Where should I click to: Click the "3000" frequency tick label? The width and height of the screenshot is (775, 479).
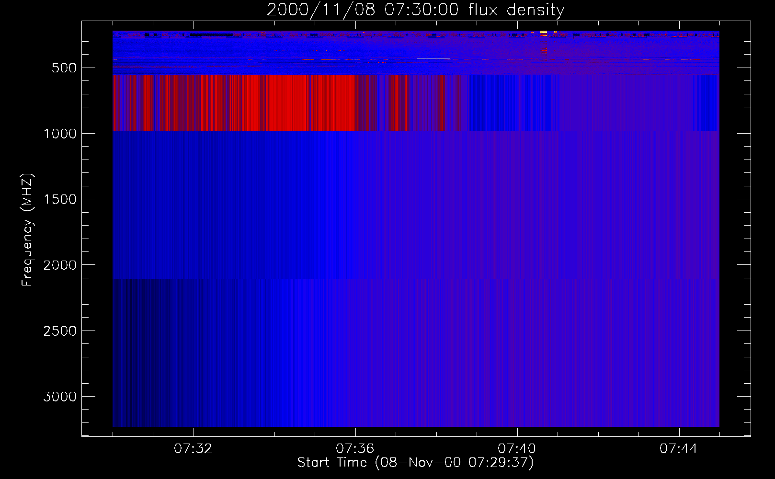60,397
